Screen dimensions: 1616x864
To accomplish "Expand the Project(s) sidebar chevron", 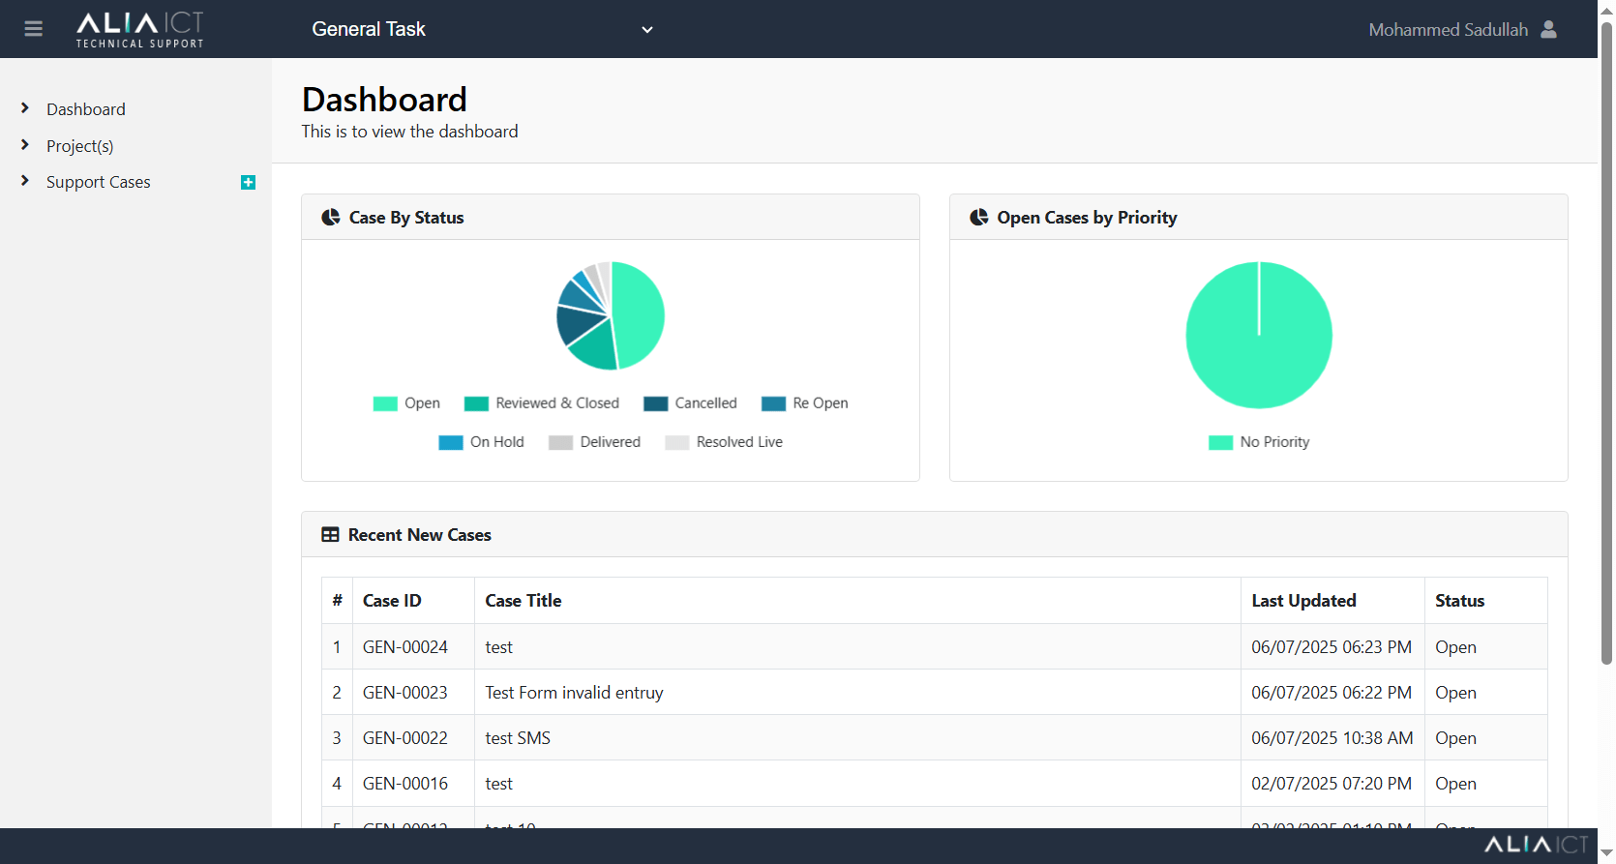I will click(25, 145).
